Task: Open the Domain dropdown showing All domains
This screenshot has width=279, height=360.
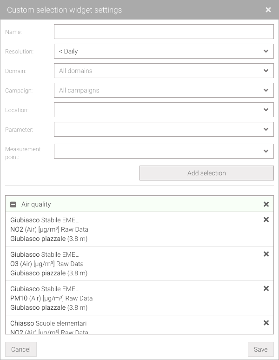Action: pos(164,71)
